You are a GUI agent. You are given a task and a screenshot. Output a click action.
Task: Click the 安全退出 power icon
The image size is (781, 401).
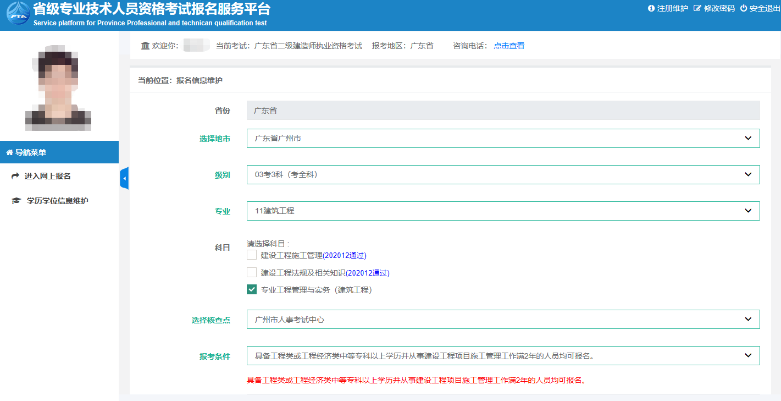(x=744, y=8)
